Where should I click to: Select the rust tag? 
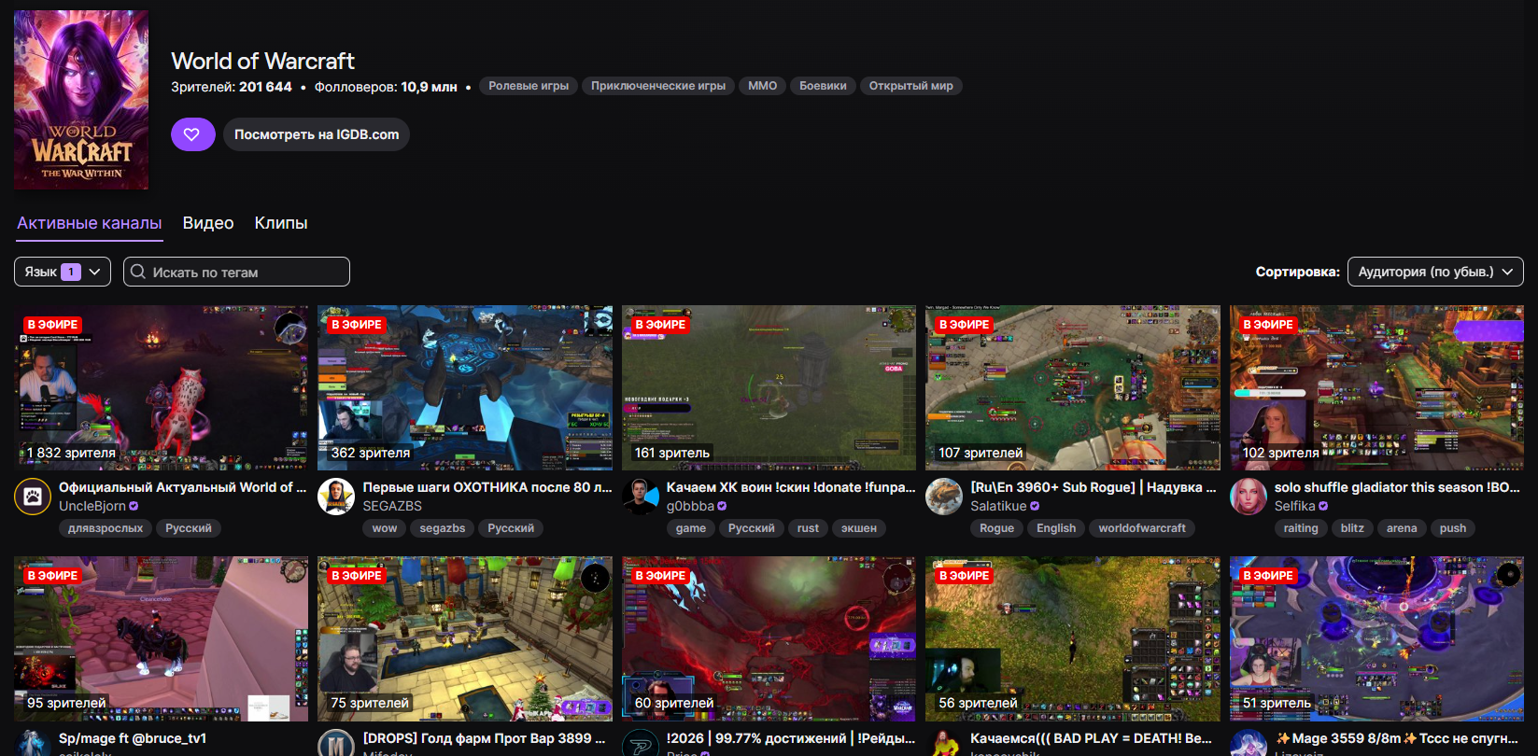[808, 528]
